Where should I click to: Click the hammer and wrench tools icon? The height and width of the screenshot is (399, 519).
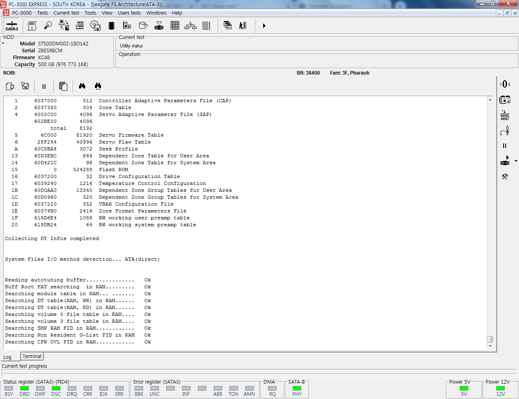[x=505, y=176]
